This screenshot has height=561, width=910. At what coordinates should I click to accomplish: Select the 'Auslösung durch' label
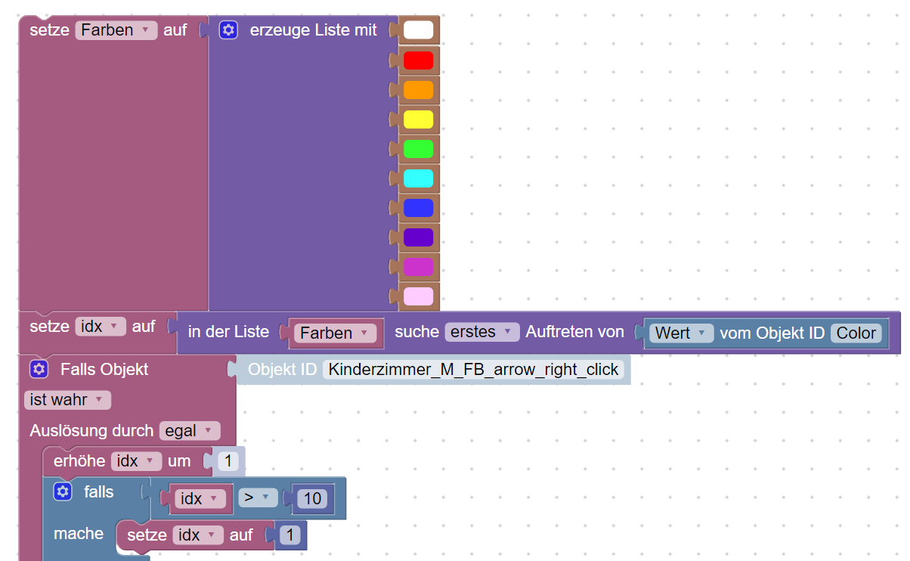pyautogui.click(x=91, y=431)
